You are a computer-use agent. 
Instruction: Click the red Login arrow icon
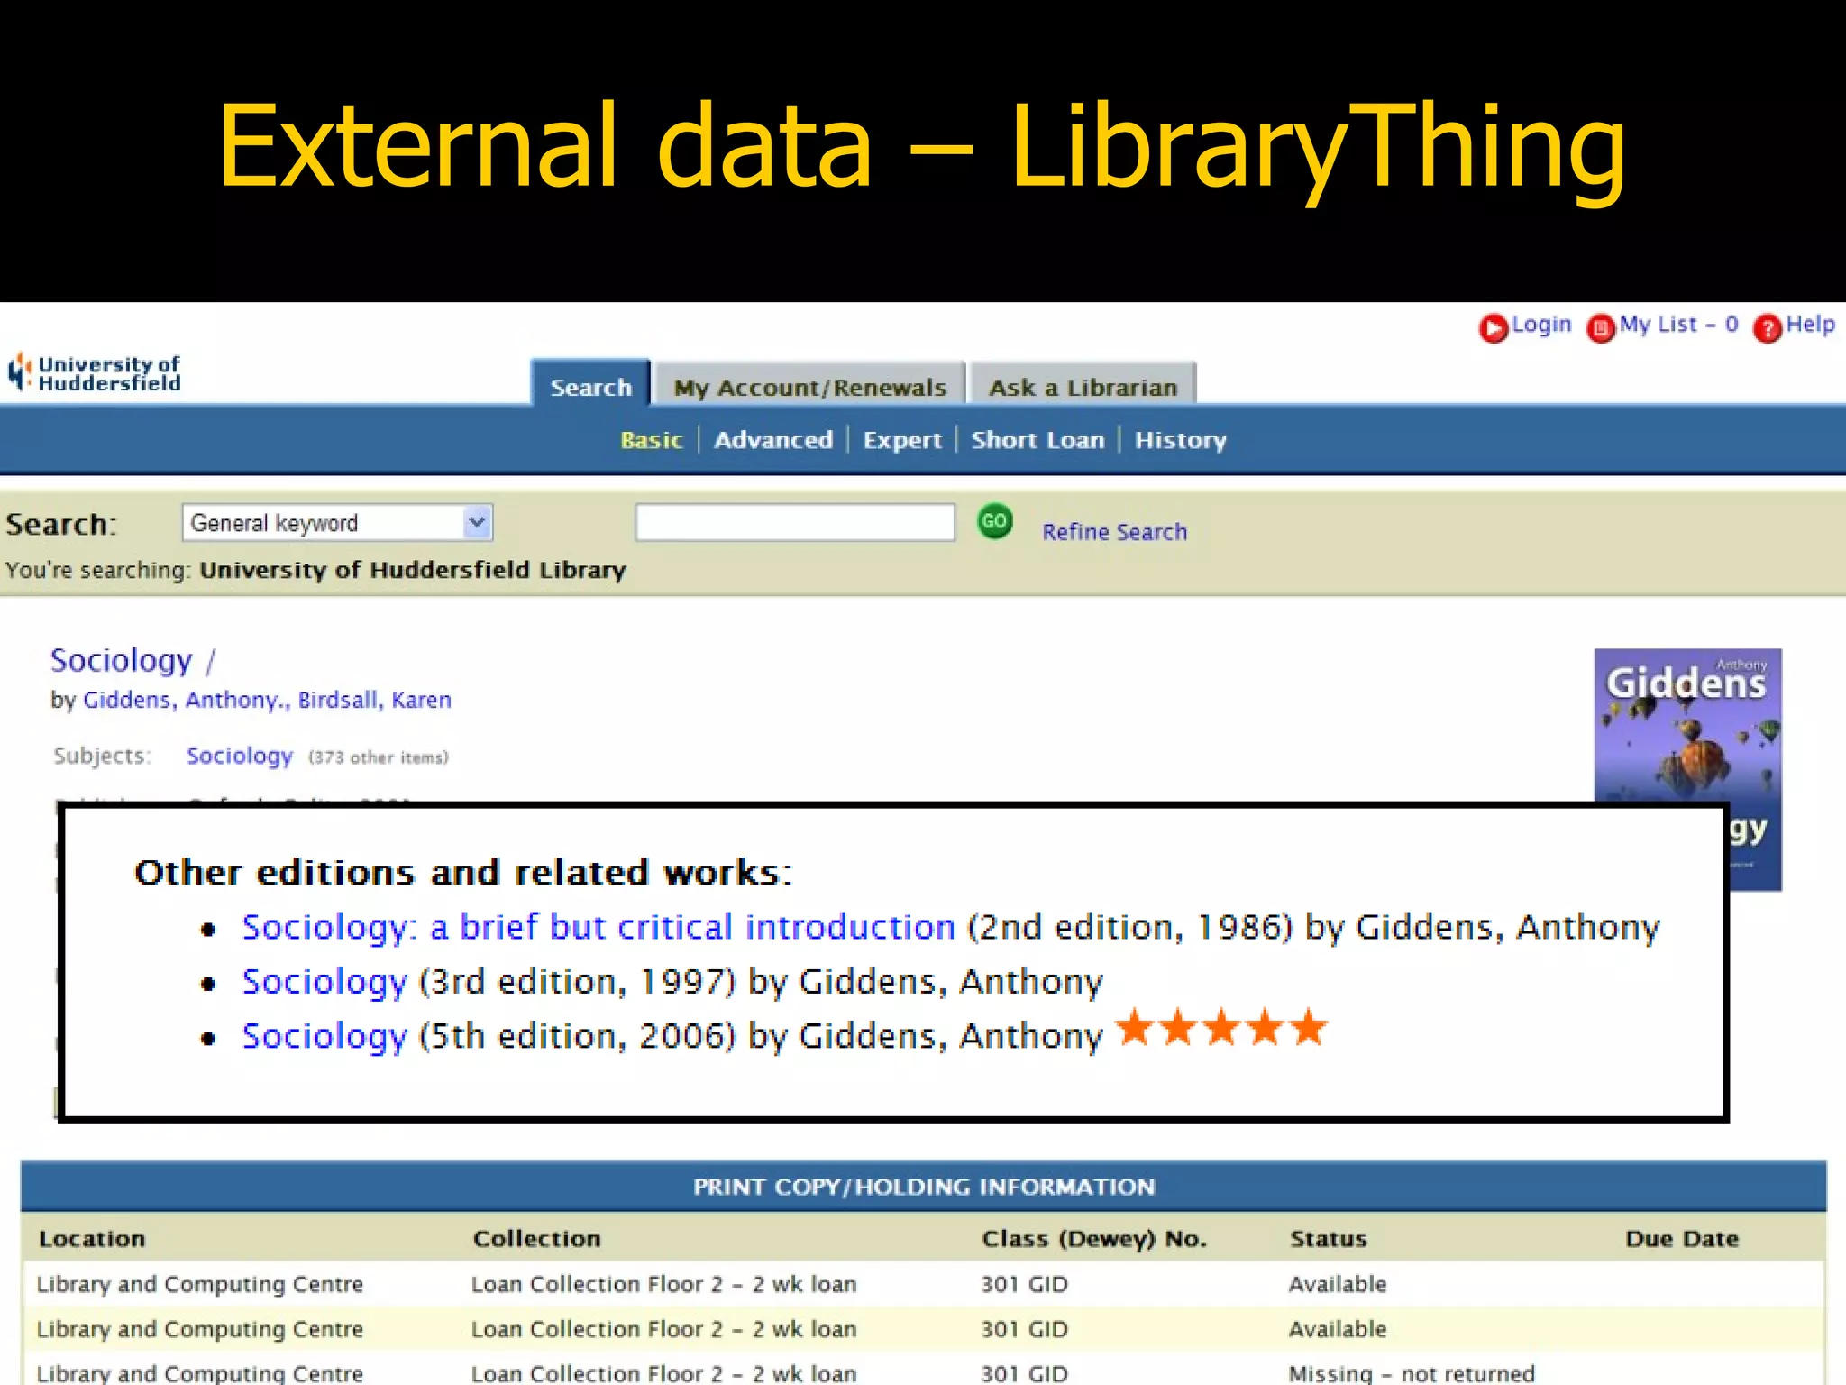pyautogui.click(x=1493, y=328)
